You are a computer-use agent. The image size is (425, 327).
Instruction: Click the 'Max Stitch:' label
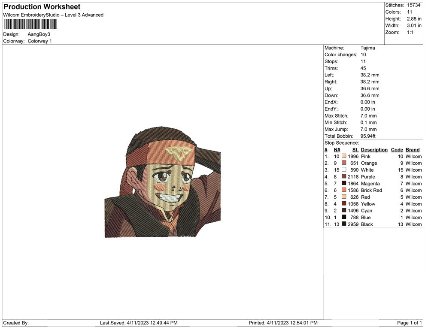point(337,116)
